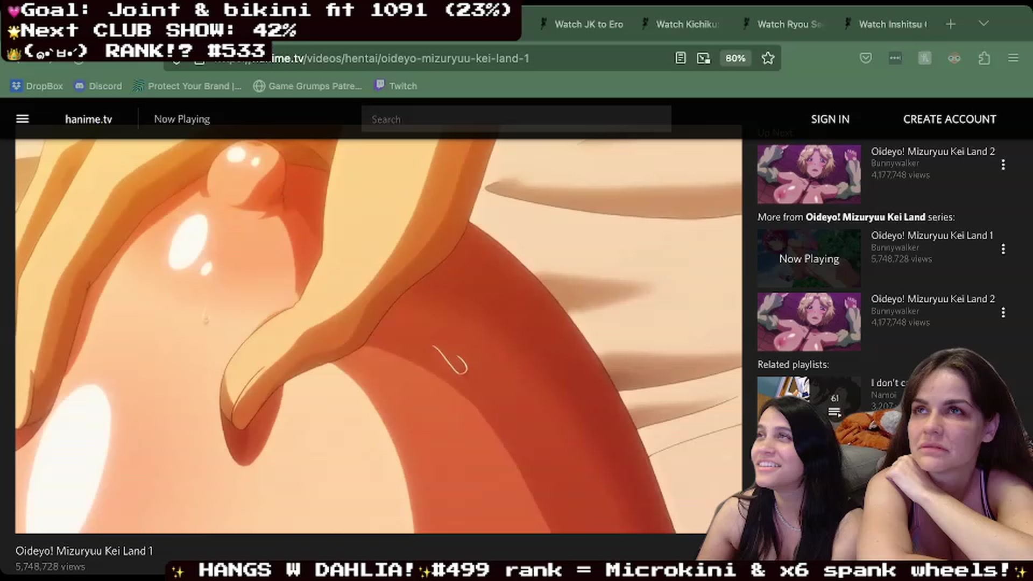Viewport: 1033px width, 581px height.
Task: Expand the list-all-tabs chevron
Action: point(984,24)
